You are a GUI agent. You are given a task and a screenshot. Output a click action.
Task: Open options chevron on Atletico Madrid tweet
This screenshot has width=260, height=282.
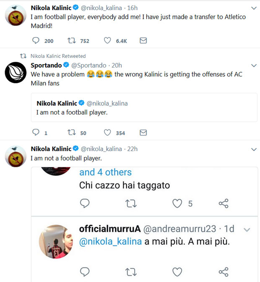(253, 8)
